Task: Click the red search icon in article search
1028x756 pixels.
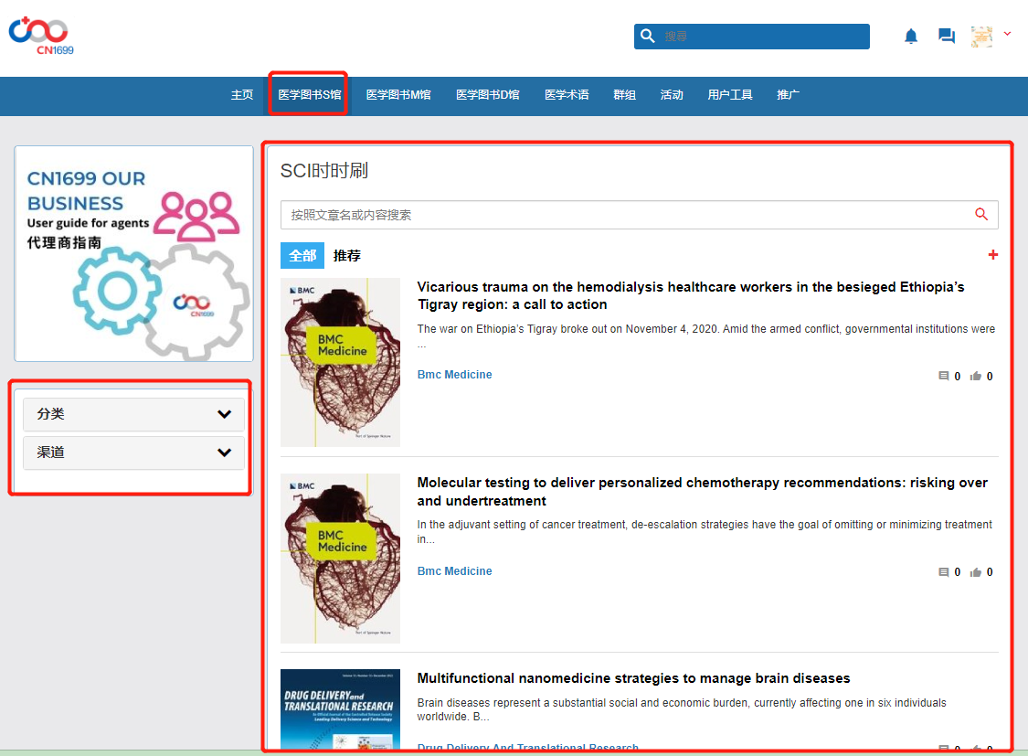Action: click(x=981, y=215)
